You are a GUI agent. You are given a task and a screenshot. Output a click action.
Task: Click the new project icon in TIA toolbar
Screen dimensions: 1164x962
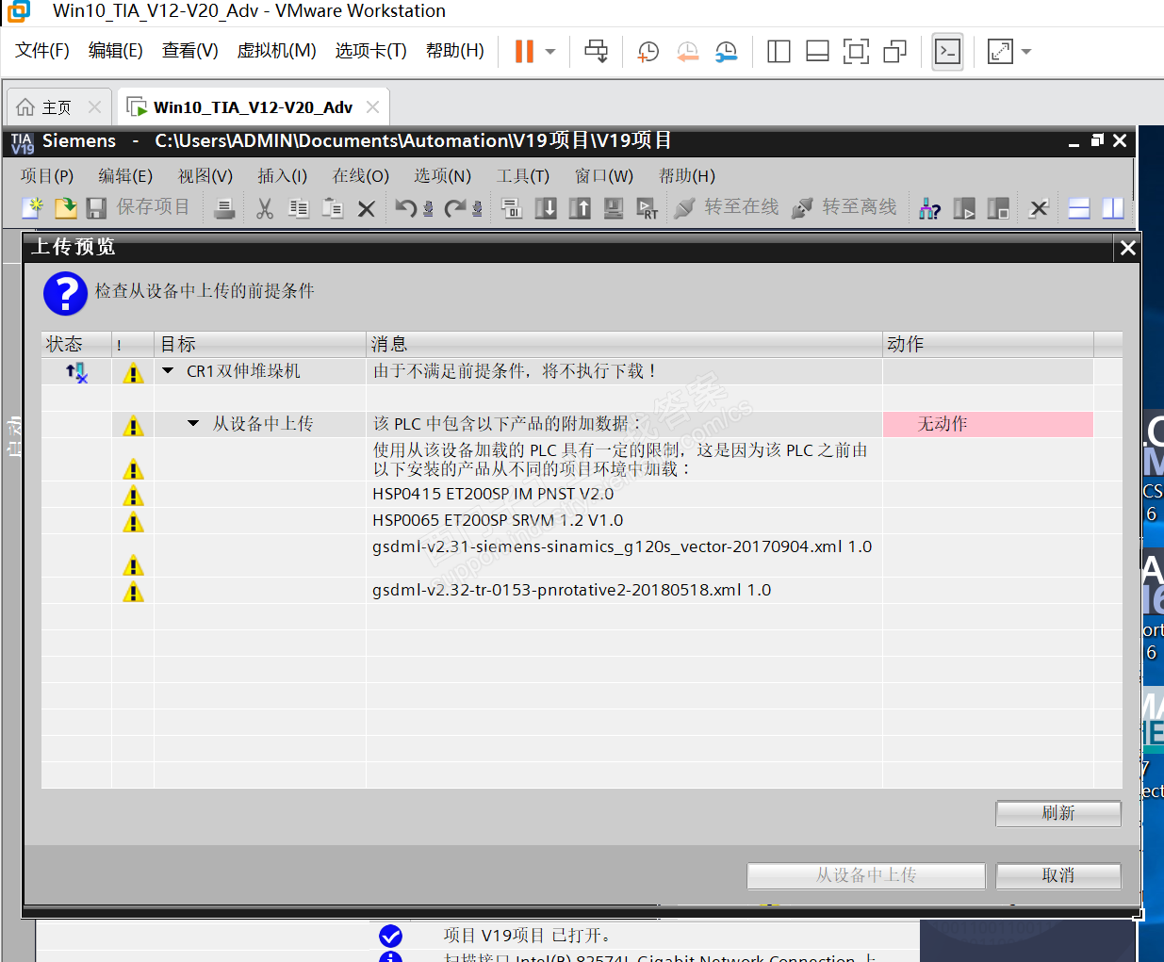coord(32,207)
